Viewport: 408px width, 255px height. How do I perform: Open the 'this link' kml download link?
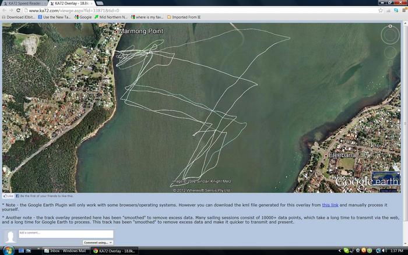330,205
